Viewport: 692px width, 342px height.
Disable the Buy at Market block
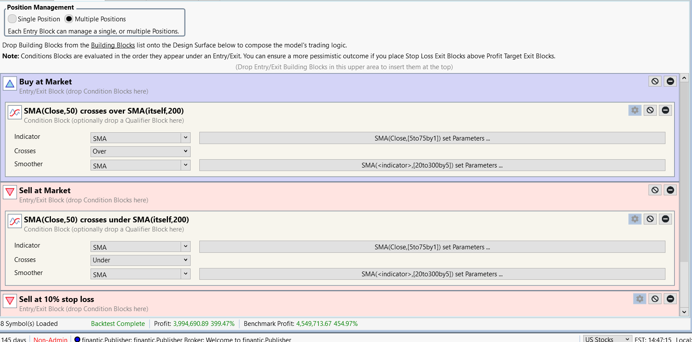coord(655,81)
